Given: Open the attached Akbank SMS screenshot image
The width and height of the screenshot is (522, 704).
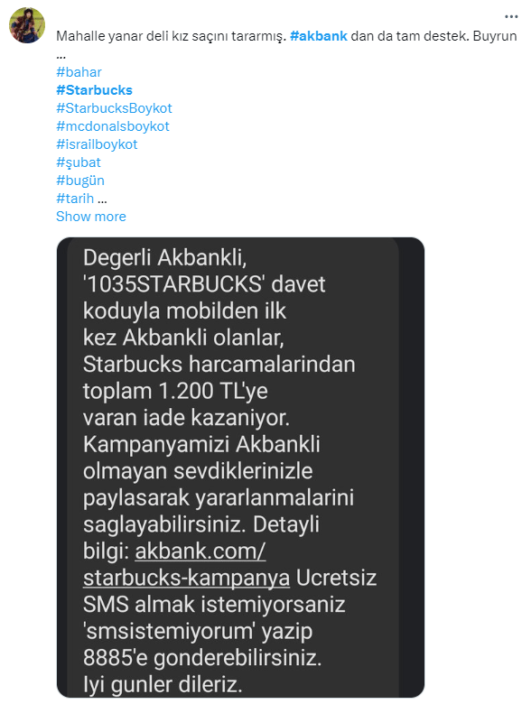Looking at the screenshot, I should click(240, 468).
